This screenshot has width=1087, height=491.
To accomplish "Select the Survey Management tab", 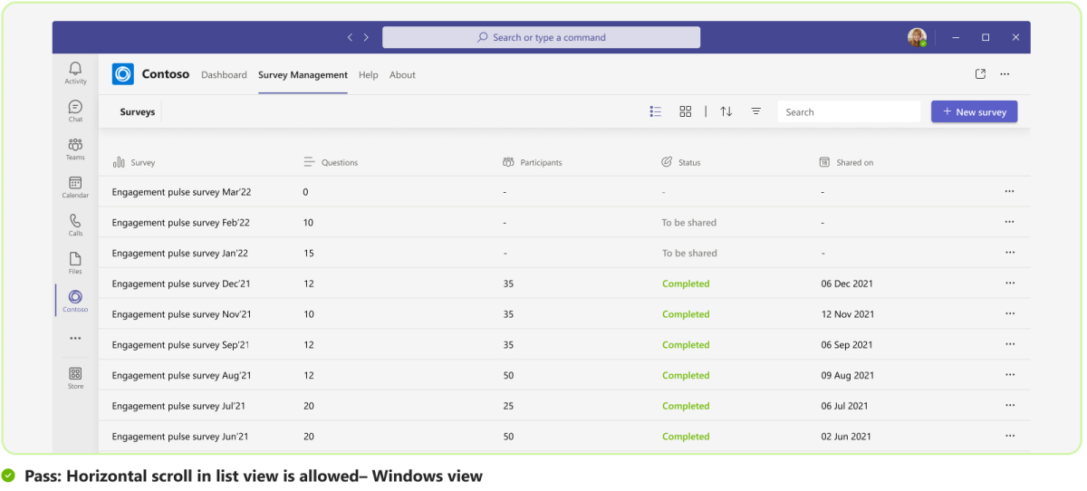I will coord(303,75).
